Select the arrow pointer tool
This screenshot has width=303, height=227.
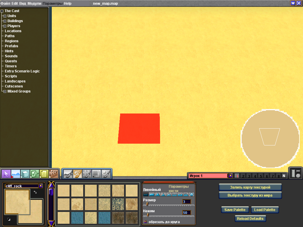click(6, 174)
